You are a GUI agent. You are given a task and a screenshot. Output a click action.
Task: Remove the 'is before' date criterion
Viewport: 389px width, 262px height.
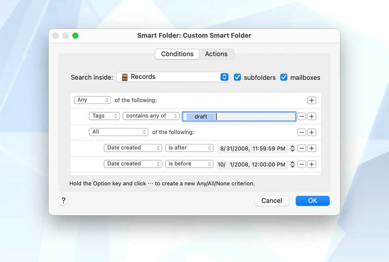tap(302, 164)
